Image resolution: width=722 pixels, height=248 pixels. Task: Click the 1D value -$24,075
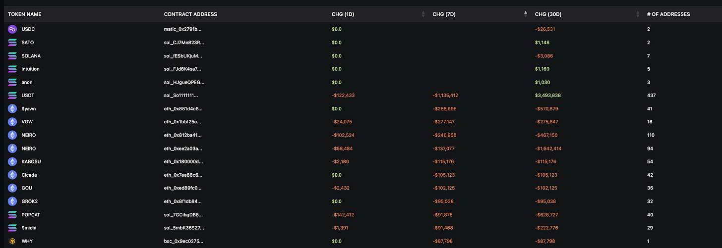tap(342, 122)
